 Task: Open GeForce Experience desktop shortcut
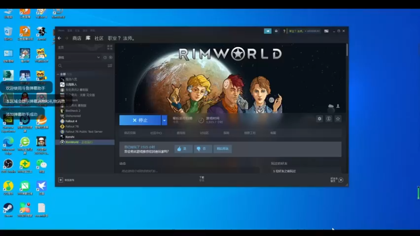(8, 124)
